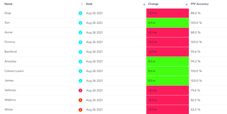Viewport: 227px width, 114px height.
Task: Click the 63.5 % accuracy value for White
Action: (x=196, y=110)
